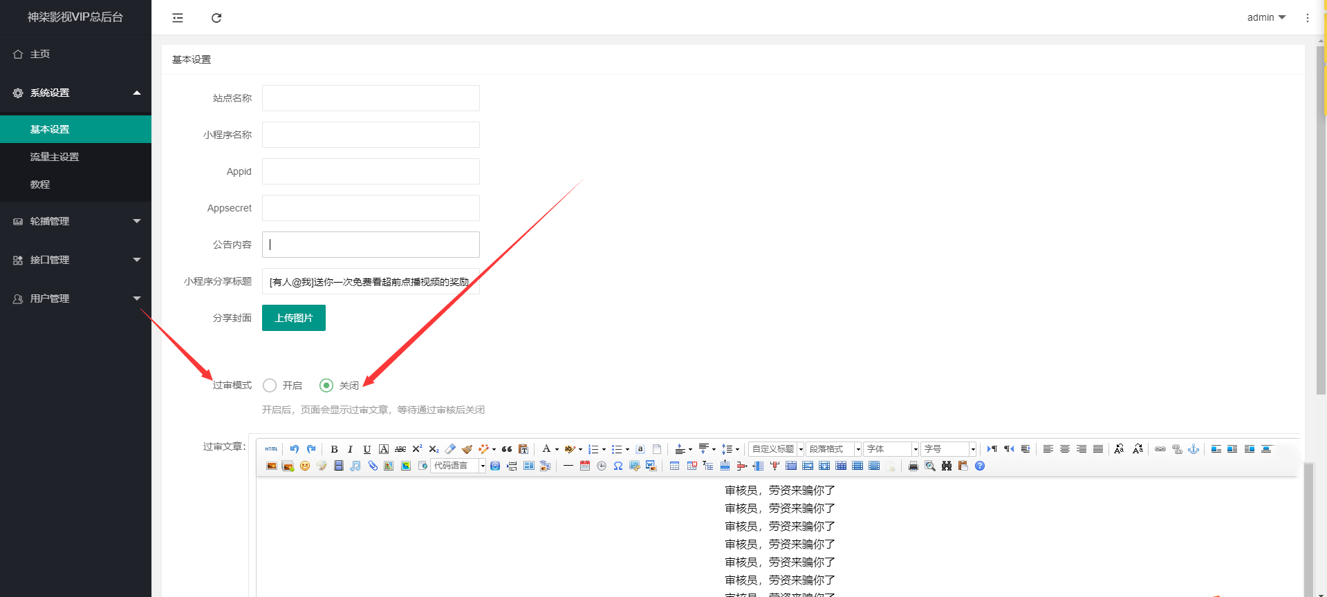Open the admin user dropdown
This screenshot has width=1327, height=597.
tap(1265, 17)
